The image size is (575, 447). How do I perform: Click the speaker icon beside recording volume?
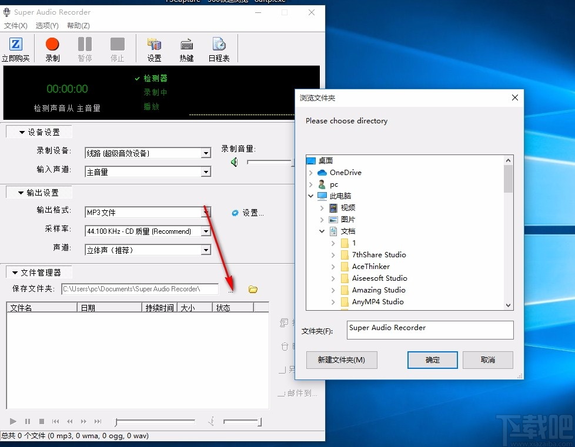pyautogui.click(x=234, y=162)
